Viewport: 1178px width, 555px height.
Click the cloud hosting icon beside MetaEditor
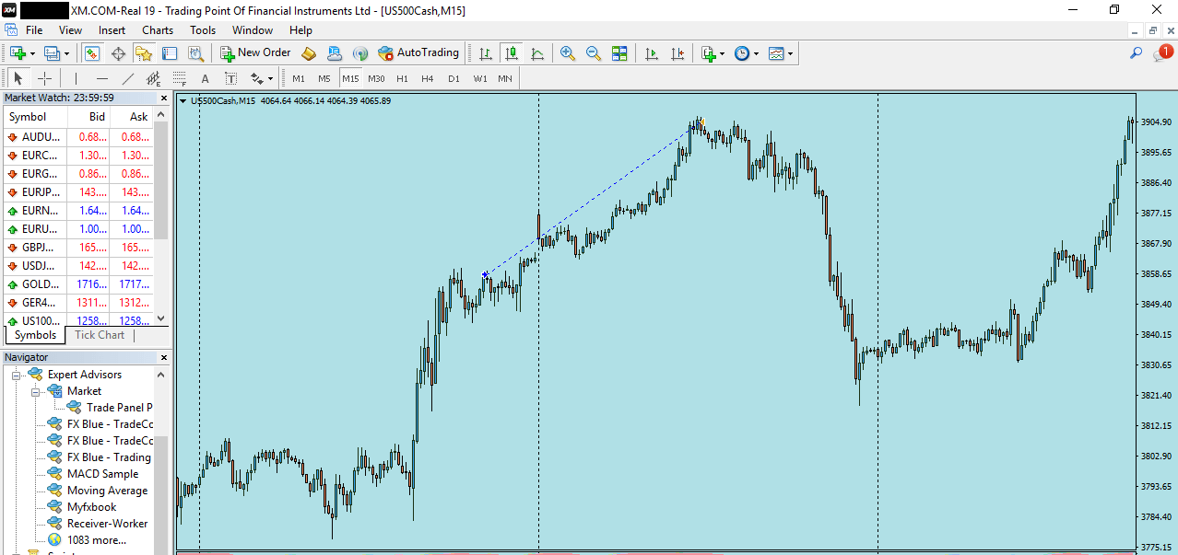click(x=335, y=53)
